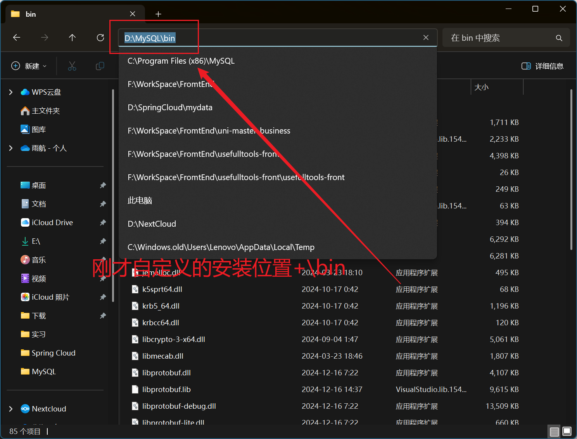Refresh the current folder
This screenshot has width=577, height=439.
coord(100,37)
